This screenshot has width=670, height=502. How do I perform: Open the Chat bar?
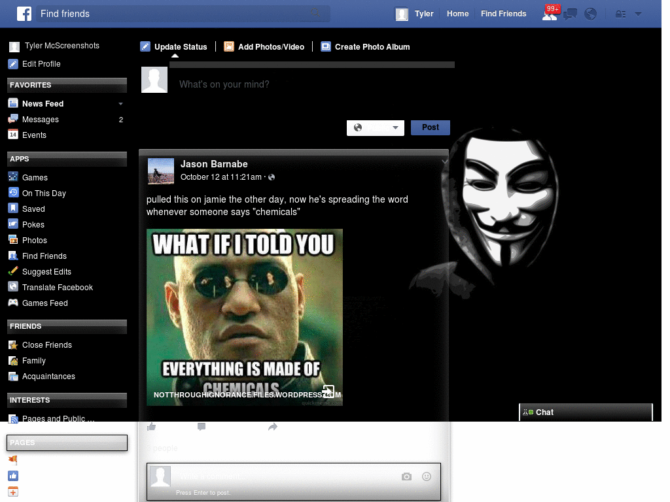[586, 412]
